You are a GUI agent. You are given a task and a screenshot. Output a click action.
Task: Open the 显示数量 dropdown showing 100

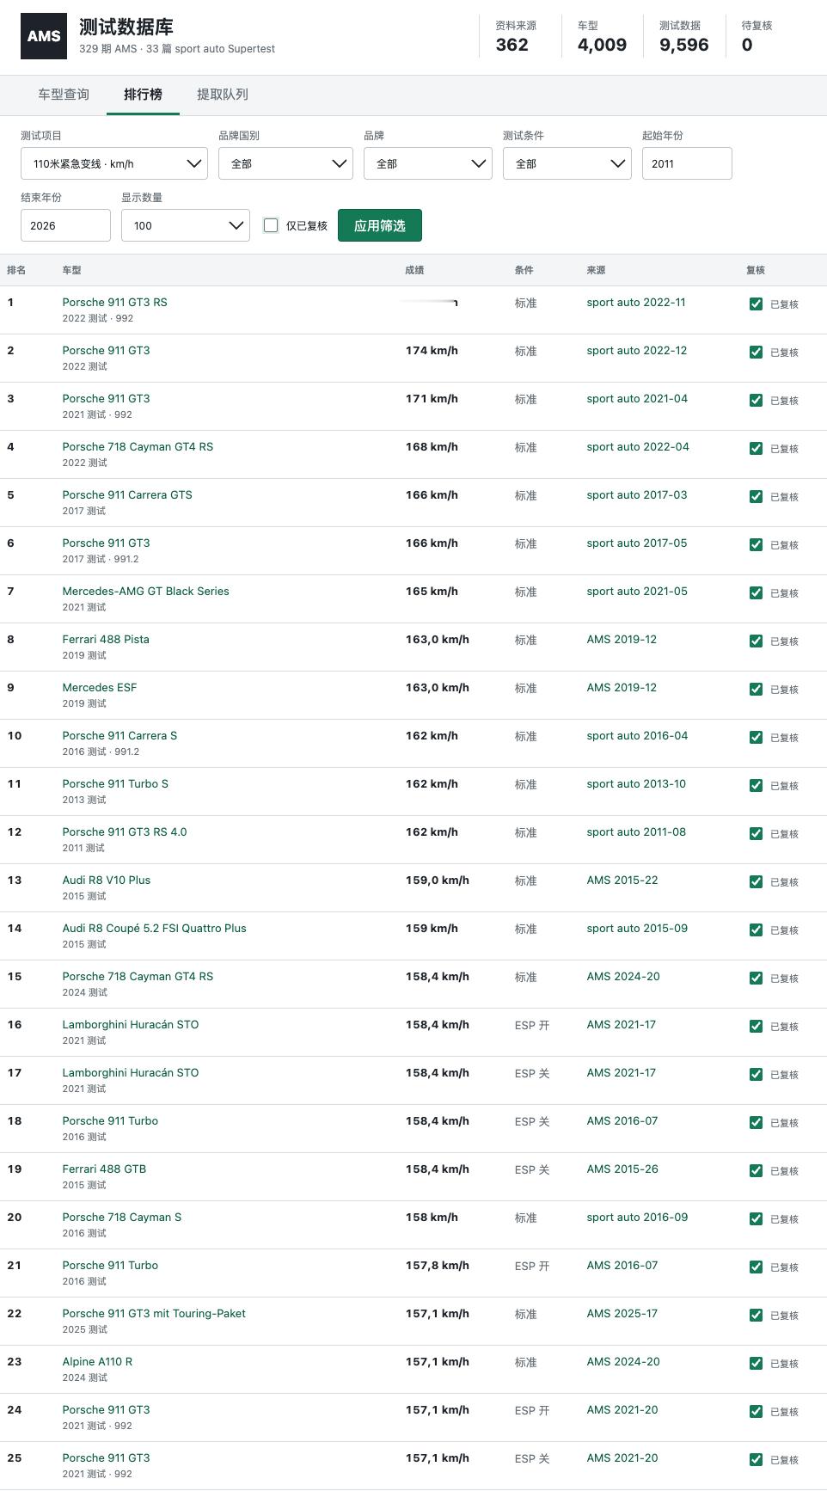tap(186, 225)
